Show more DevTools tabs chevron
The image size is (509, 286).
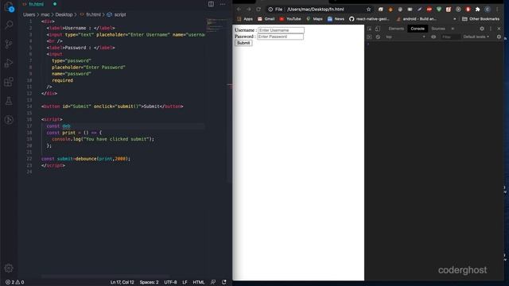pos(453,29)
